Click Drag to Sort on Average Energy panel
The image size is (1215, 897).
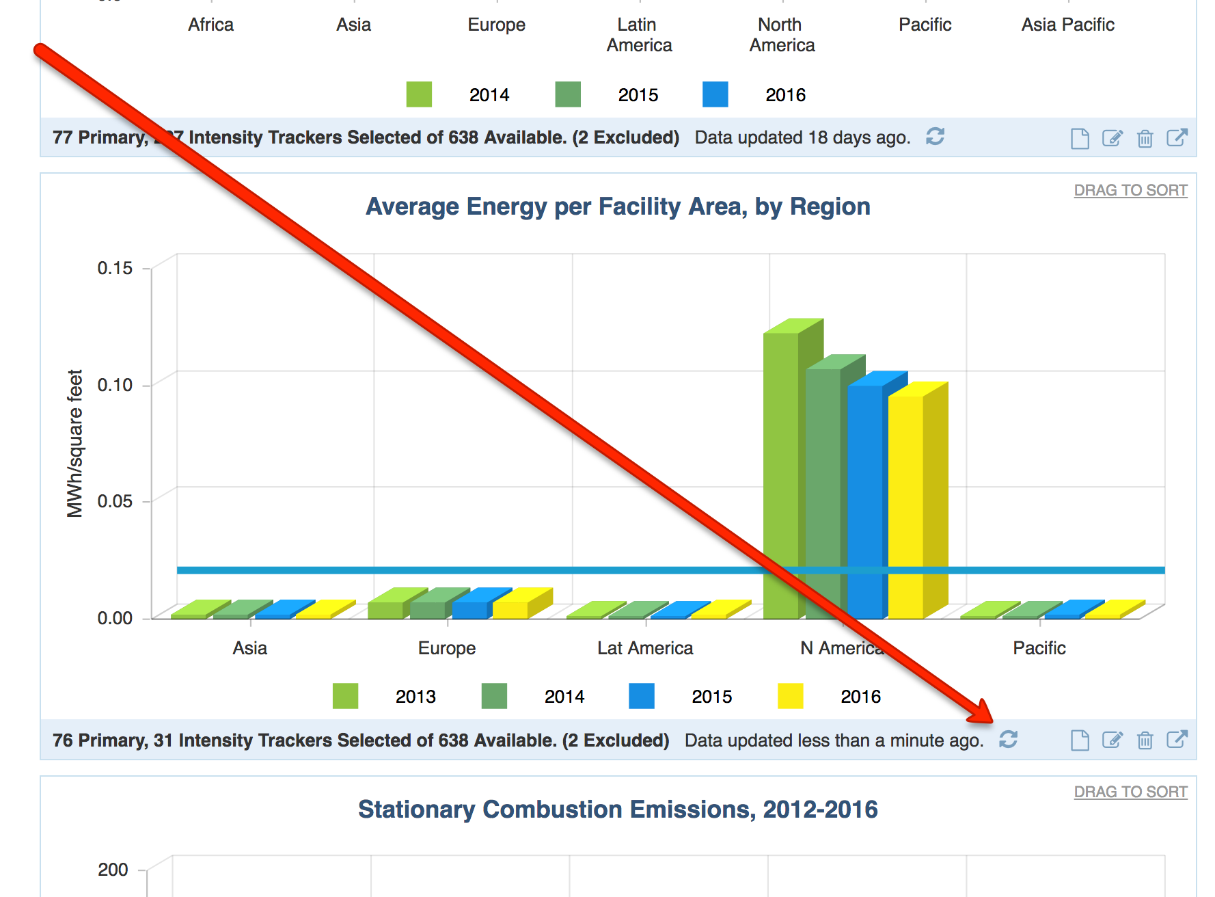(1130, 190)
